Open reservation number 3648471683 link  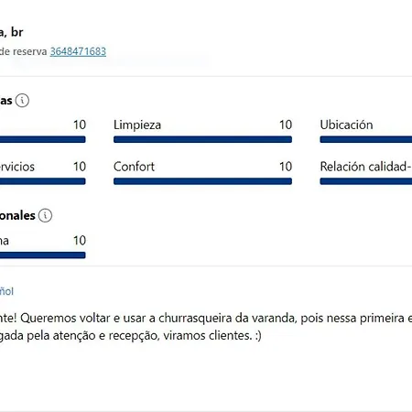pos(78,51)
